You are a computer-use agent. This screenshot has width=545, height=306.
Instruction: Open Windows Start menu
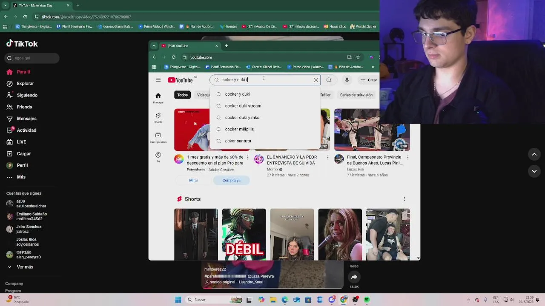[178, 300]
